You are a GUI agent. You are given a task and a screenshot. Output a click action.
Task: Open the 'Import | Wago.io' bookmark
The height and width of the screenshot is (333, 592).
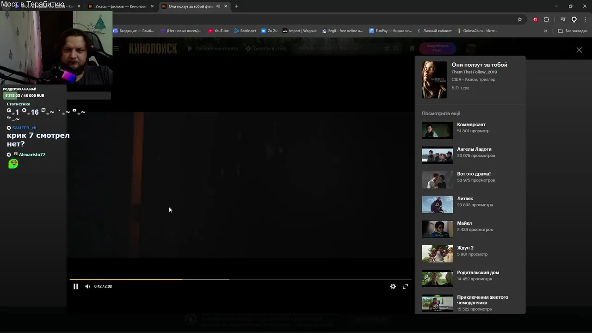[x=300, y=31]
